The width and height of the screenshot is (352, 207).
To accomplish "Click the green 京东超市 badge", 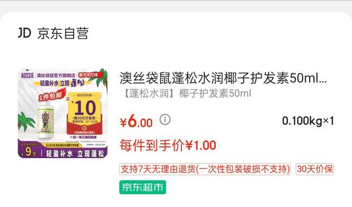I will 143,187.
